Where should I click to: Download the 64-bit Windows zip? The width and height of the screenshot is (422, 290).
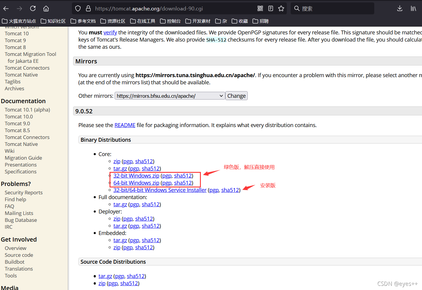pos(136,183)
